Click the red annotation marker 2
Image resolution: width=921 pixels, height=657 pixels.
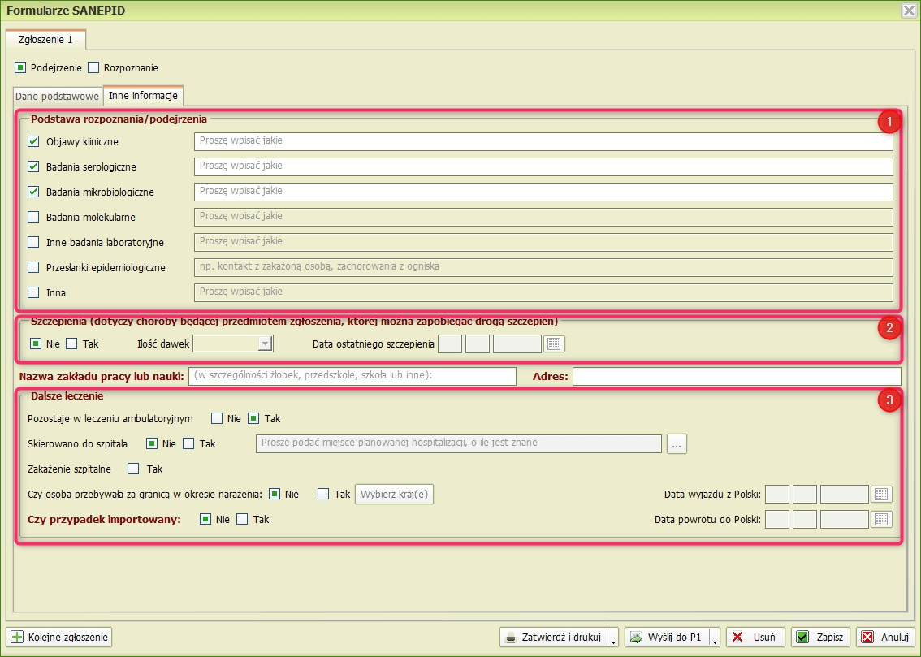(x=890, y=328)
